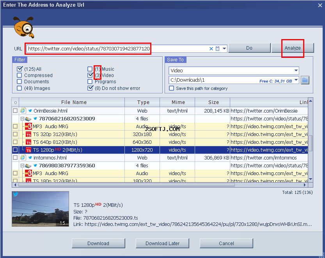The image size is (325, 258).
Task: Enable the Programs filter
Action: (x=90, y=82)
